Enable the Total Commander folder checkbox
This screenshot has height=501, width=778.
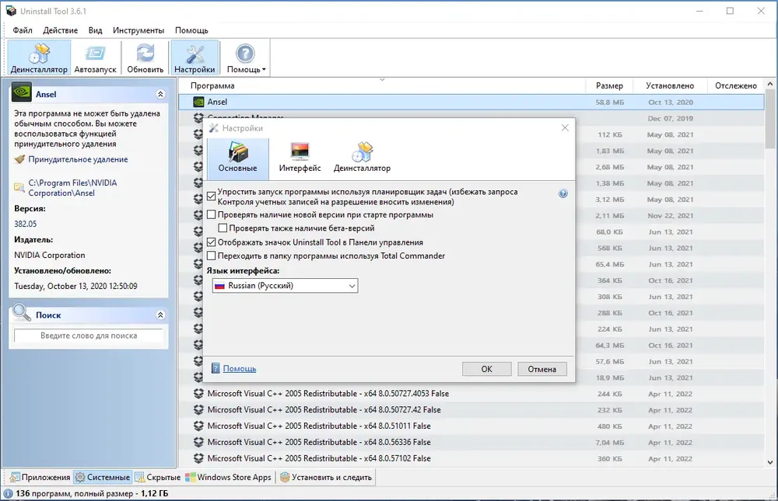click(x=211, y=256)
